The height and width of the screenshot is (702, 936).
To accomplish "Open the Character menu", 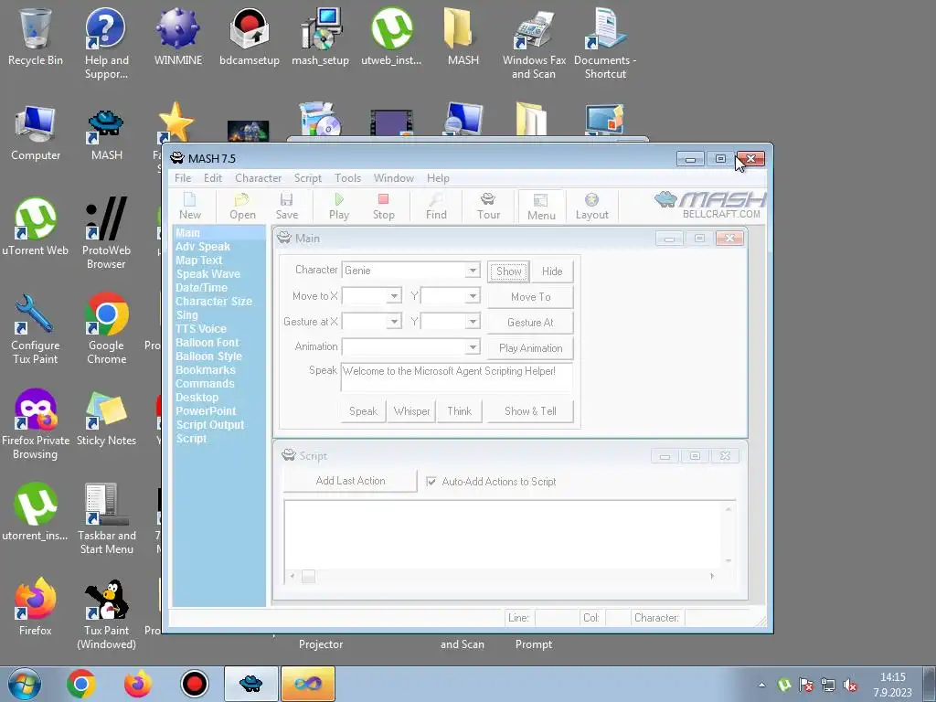I will tap(258, 178).
